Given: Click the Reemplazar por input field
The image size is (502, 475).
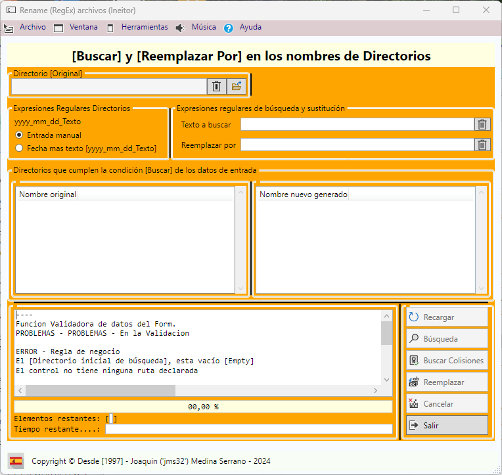Looking at the screenshot, I should (357, 145).
